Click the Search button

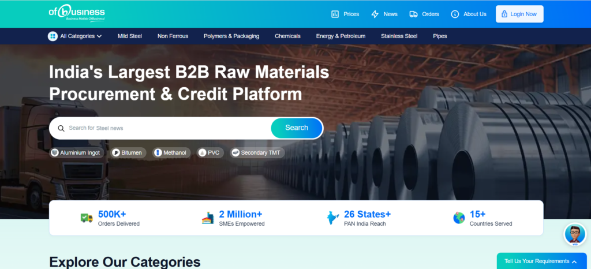tap(297, 128)
